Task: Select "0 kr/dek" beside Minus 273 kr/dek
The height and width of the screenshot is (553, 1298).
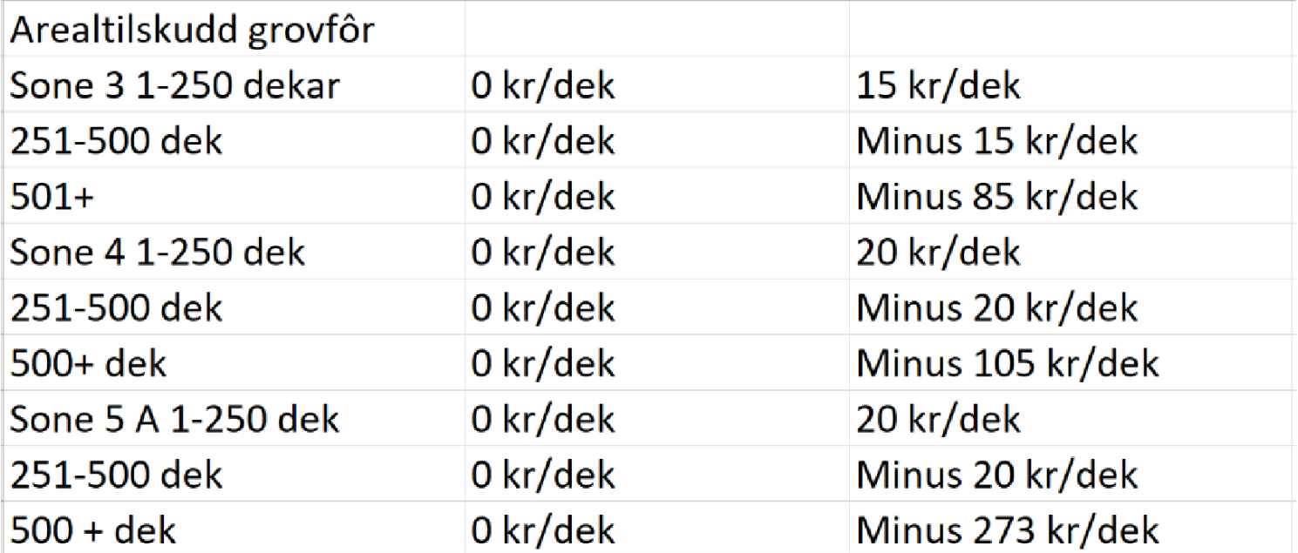Action: [x=543, y=529]
